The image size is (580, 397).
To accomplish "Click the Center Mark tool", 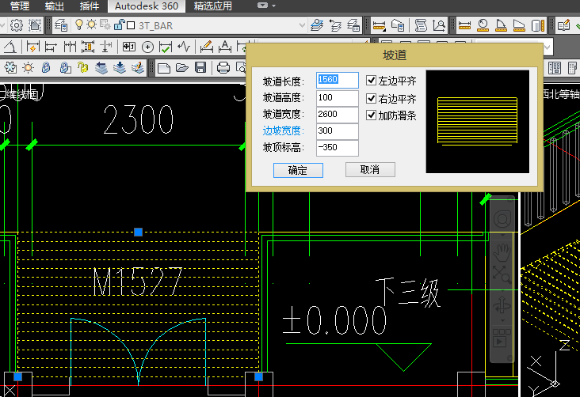I will coord(147,47).
